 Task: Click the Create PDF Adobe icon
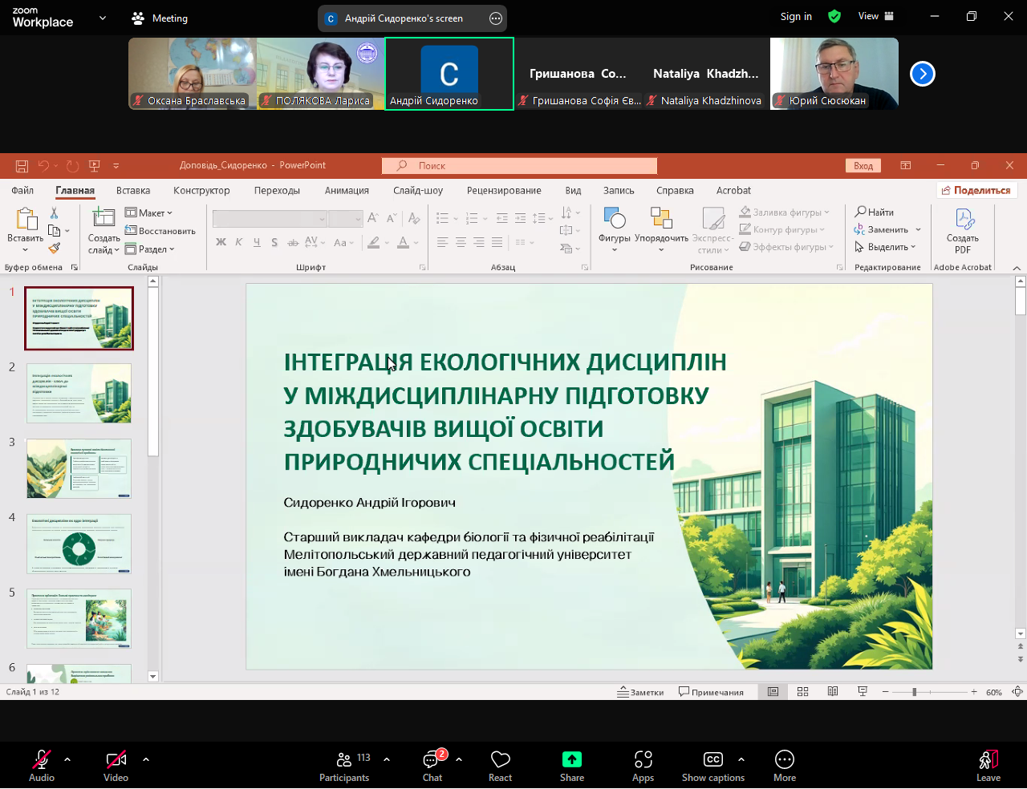963,231
